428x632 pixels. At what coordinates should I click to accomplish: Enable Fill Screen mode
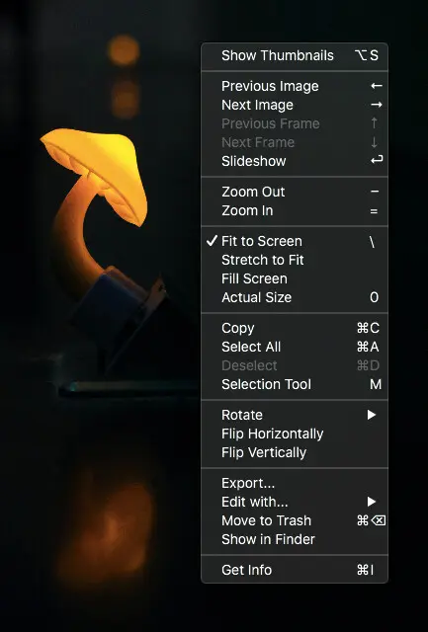295,278
